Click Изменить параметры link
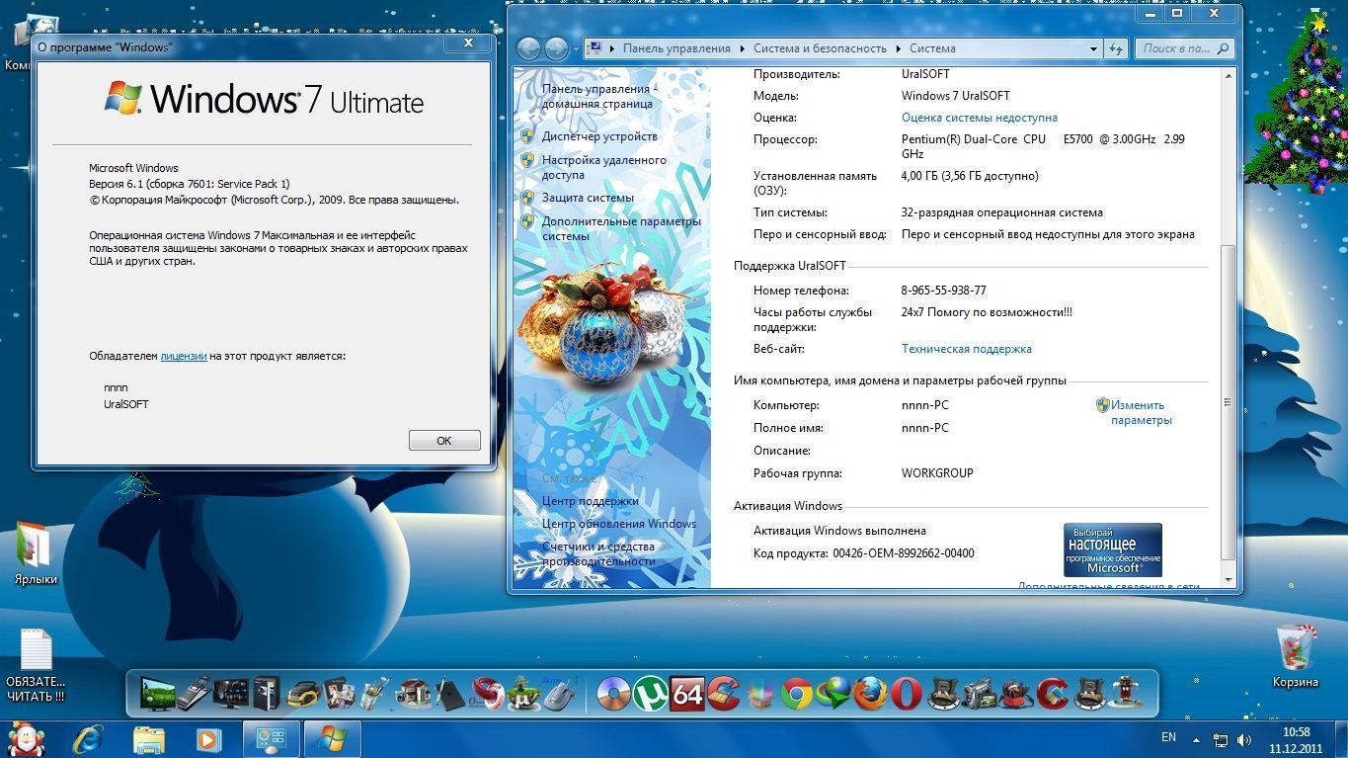 click(x=1141, y=412)
